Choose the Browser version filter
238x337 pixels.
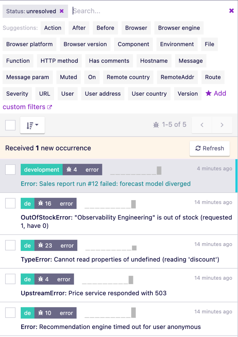pyautogui.click(x=85, y=44)
